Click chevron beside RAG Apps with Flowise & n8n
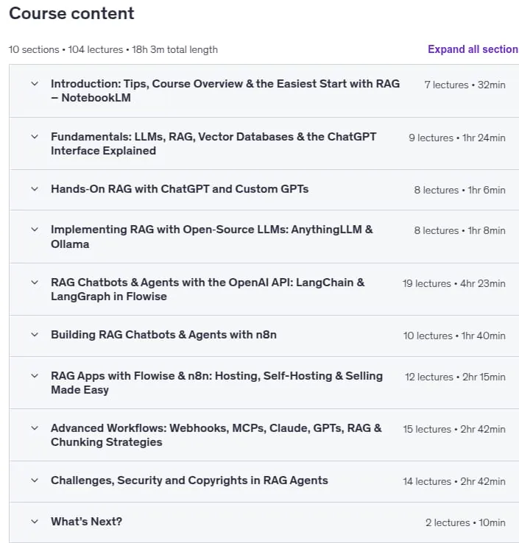This screenshot has height=543, width=519. point(35,376)
